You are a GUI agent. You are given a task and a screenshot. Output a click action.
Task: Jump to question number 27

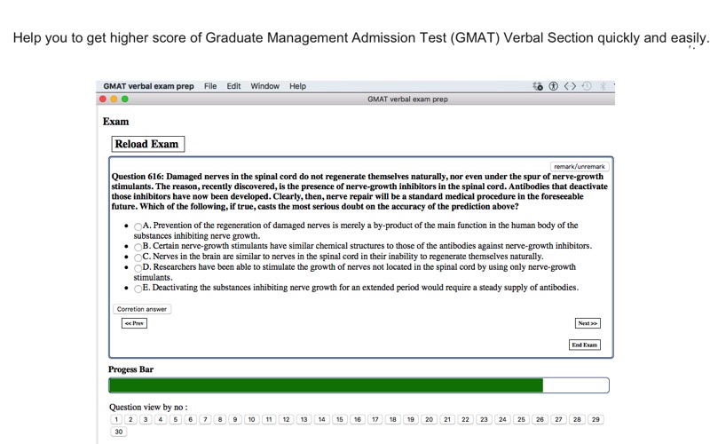(558, 419)
